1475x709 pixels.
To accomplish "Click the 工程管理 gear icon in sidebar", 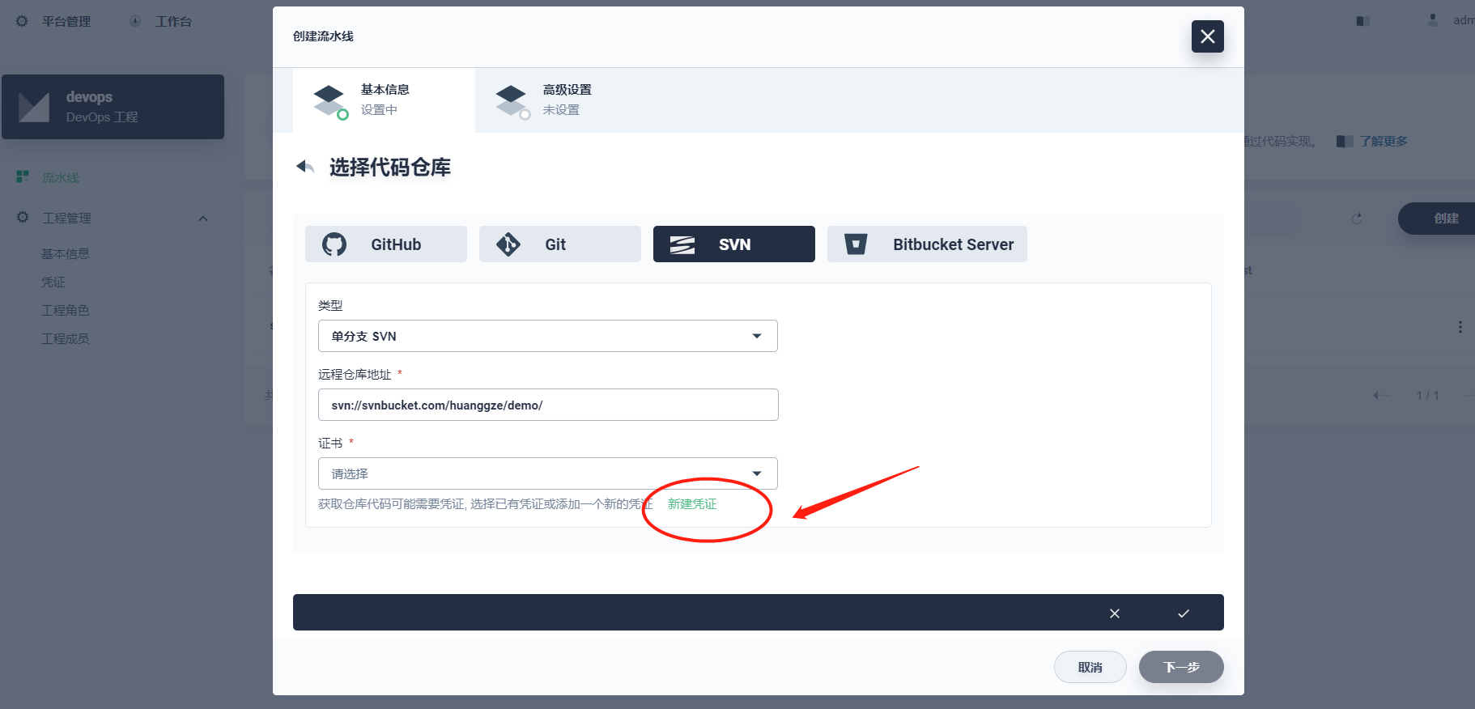I will point(23,218).
